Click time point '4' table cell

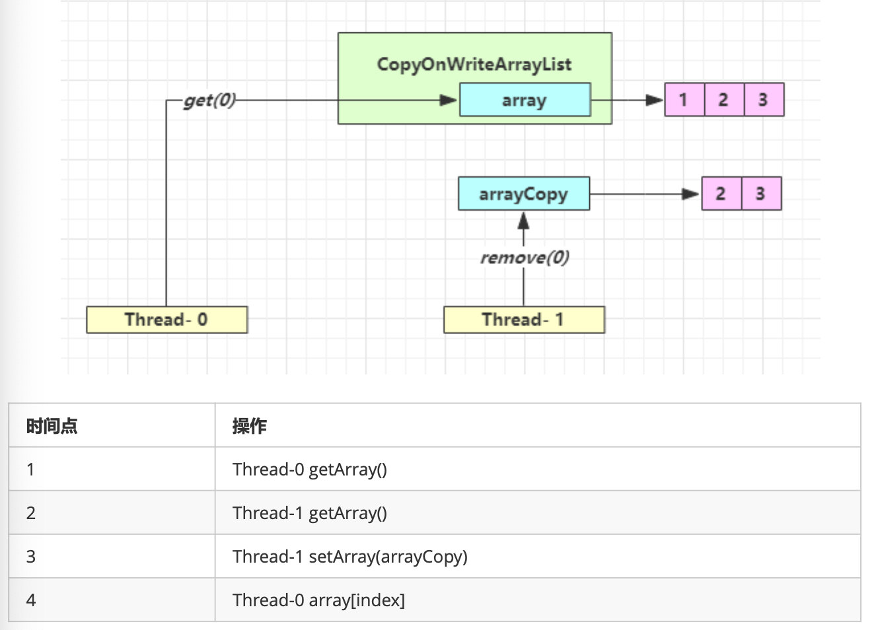pos(112,600)
